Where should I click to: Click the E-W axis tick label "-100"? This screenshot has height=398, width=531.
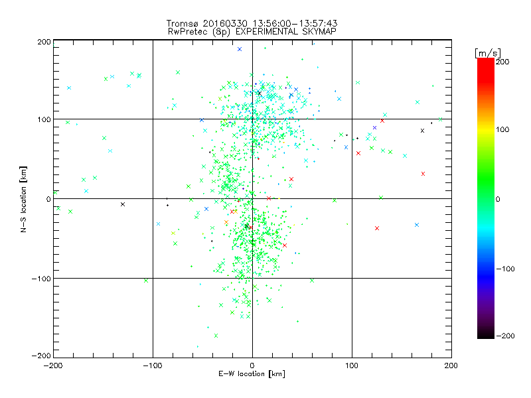[x=153, y=365]
